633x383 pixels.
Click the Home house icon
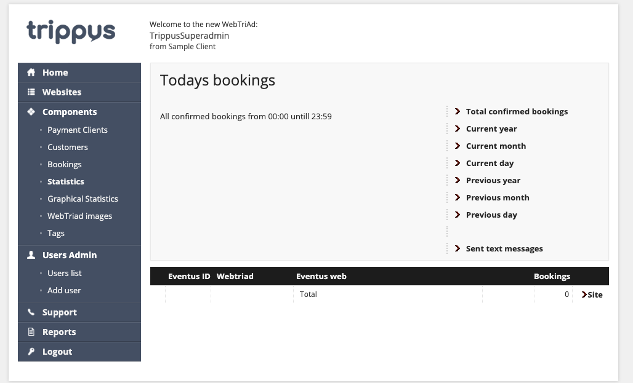[x=31, y=73]
